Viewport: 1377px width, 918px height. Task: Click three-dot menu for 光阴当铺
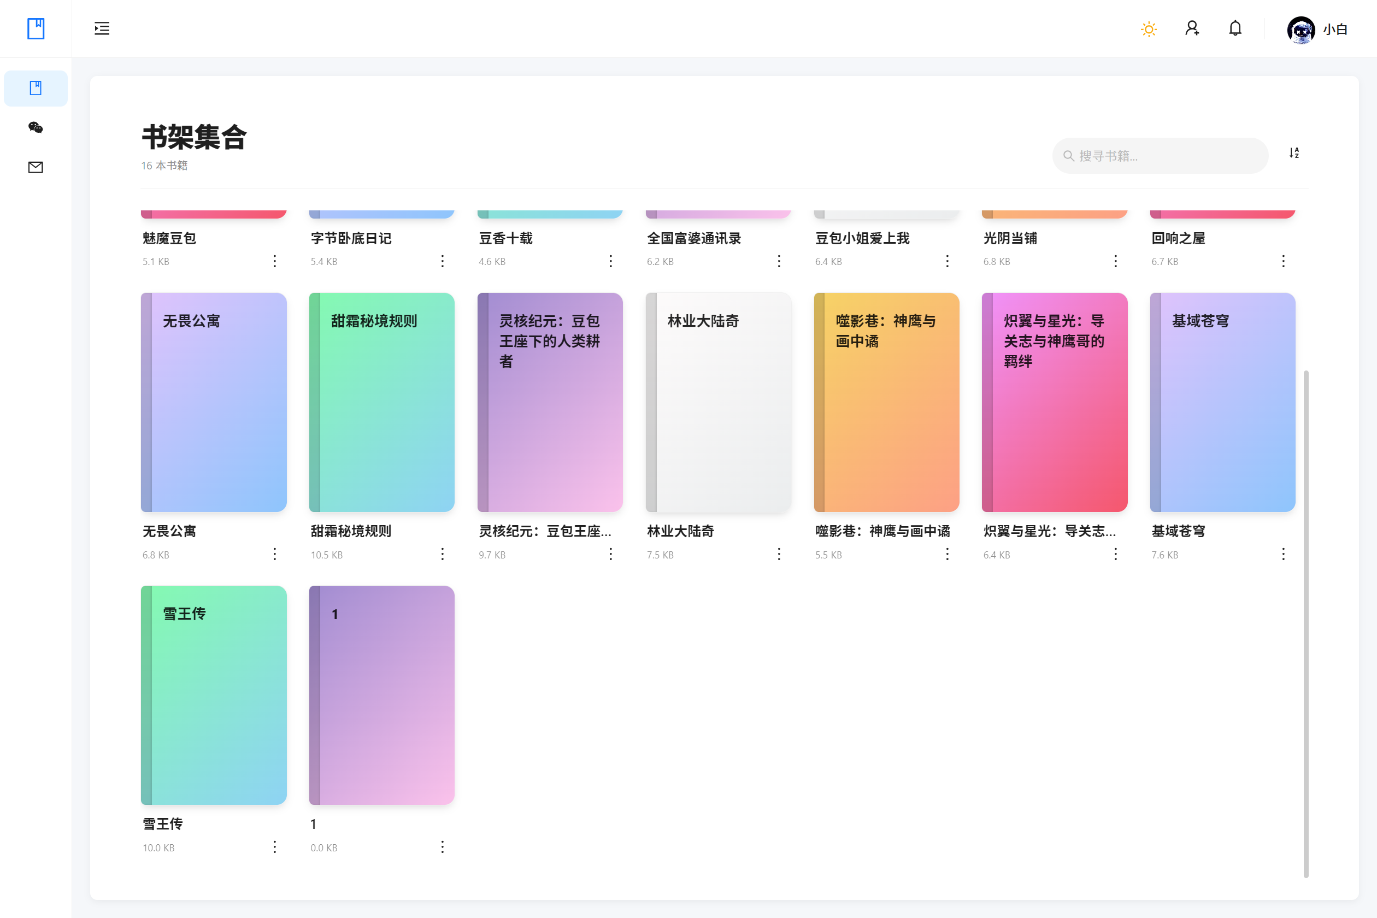(1115, 261)
